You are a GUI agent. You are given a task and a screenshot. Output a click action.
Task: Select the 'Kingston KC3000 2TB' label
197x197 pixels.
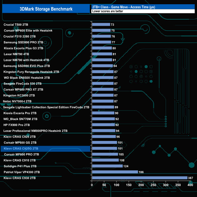(19, 95)
